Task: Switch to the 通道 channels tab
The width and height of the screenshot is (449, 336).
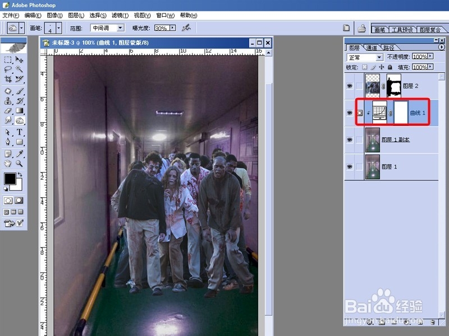Action: pos(372,48)
